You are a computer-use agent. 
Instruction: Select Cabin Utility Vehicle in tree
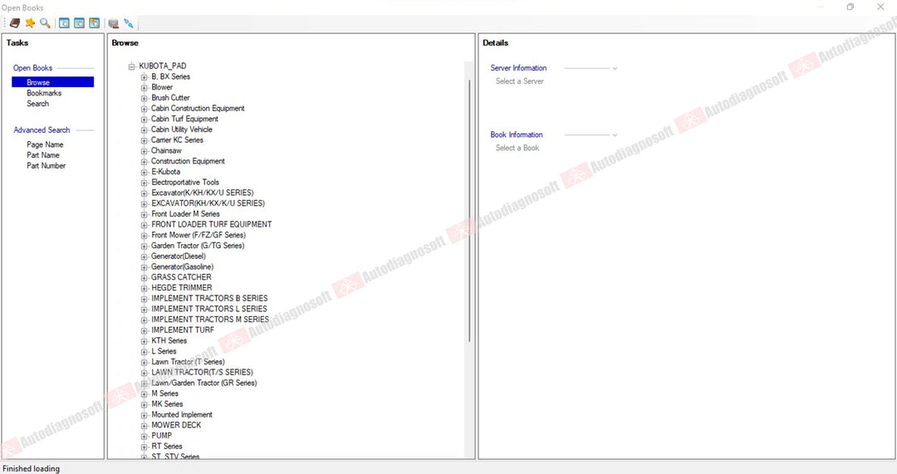point(182,129)
